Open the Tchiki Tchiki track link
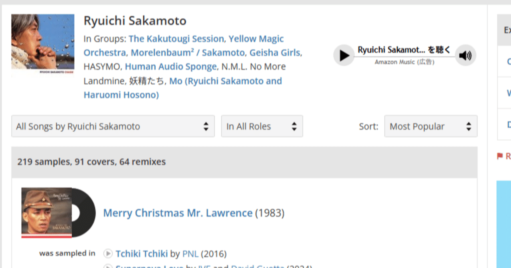Image resolution: width=511 pixels, height=268 pixels. pos(142,254)
